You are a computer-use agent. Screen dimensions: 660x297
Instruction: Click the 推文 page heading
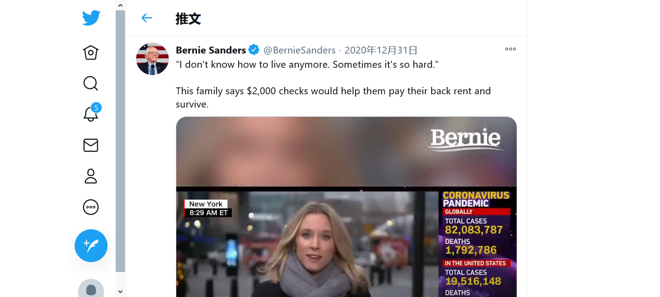click(x=189, y=19)
